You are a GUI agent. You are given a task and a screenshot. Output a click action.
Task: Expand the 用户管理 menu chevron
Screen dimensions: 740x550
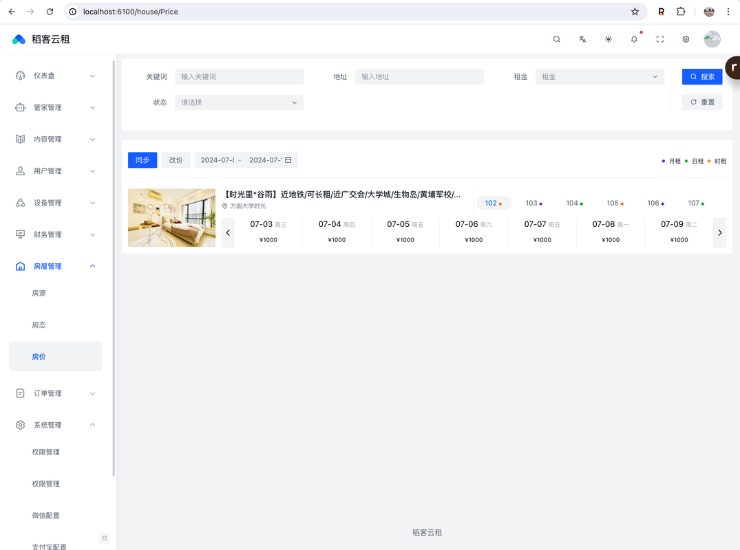pyautogui.click(x=92, y=171)
